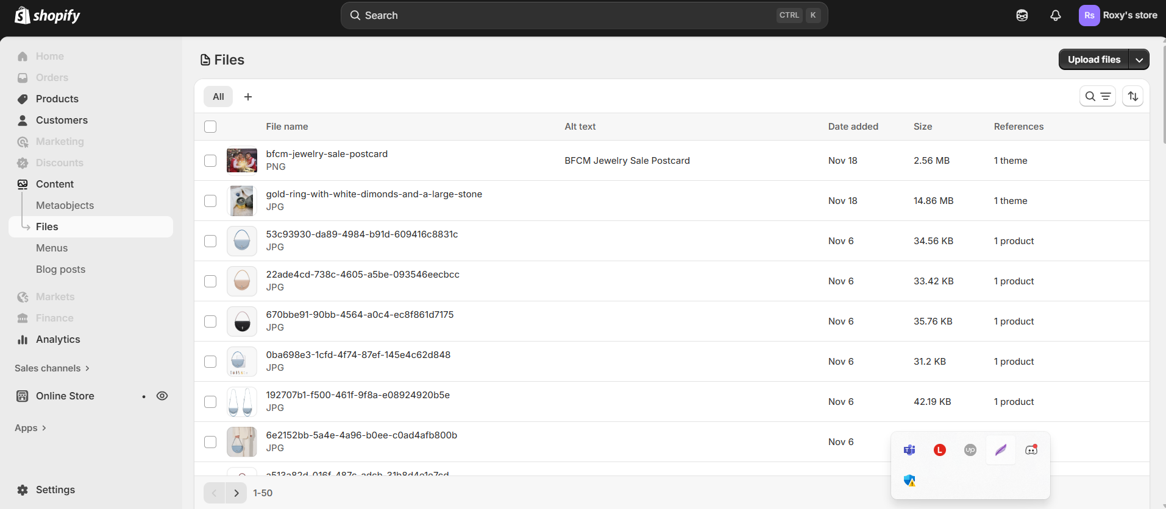Click the sort files icon
This screenshot has height=509, width=1166.
coord(1132,96)
